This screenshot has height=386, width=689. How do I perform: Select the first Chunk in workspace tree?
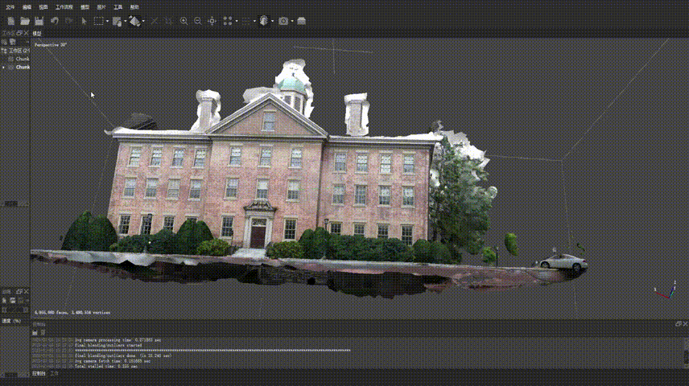click(23, 59)
